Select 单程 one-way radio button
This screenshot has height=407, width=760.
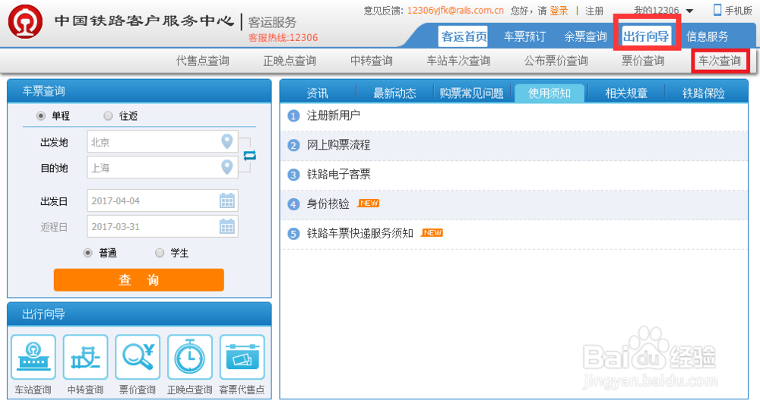(x=41, y=116)
